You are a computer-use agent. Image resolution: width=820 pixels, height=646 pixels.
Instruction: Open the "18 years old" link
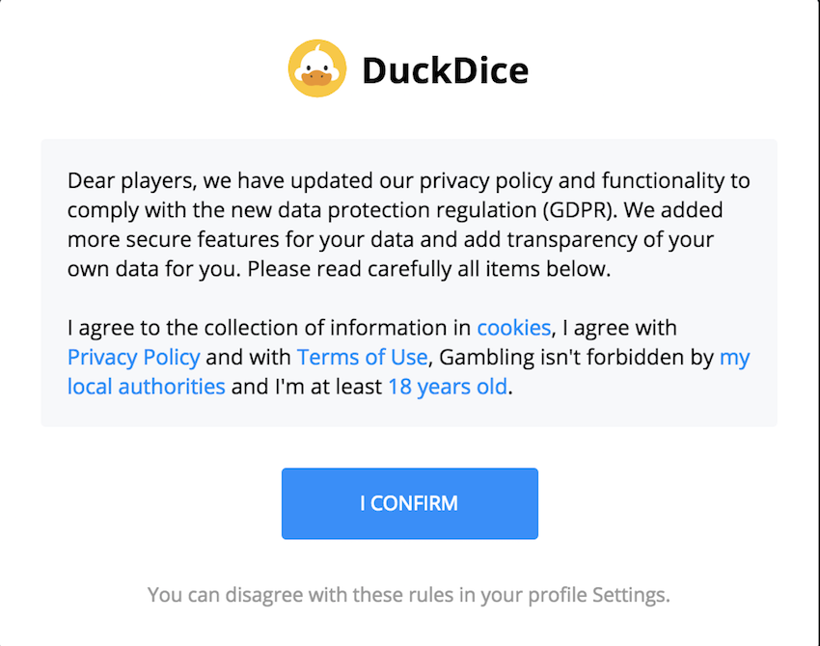(448, 387)
